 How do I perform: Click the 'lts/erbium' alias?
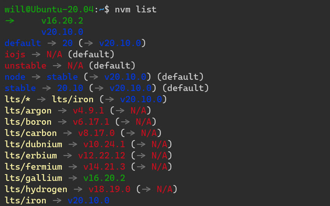pos(31,155)
